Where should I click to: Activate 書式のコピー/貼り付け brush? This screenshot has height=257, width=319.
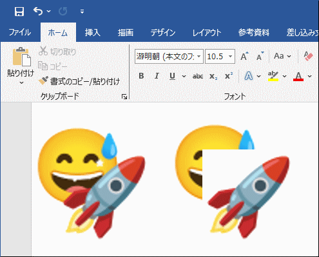79,81
